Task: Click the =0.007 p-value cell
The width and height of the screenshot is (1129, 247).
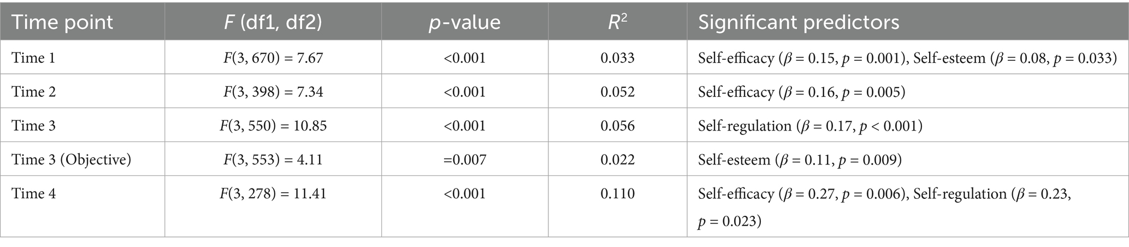Action: click(x=464, y=160)
